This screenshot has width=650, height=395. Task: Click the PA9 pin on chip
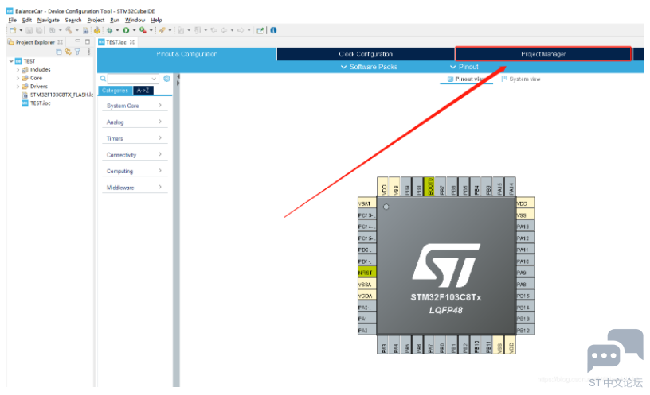pos(525,273)
